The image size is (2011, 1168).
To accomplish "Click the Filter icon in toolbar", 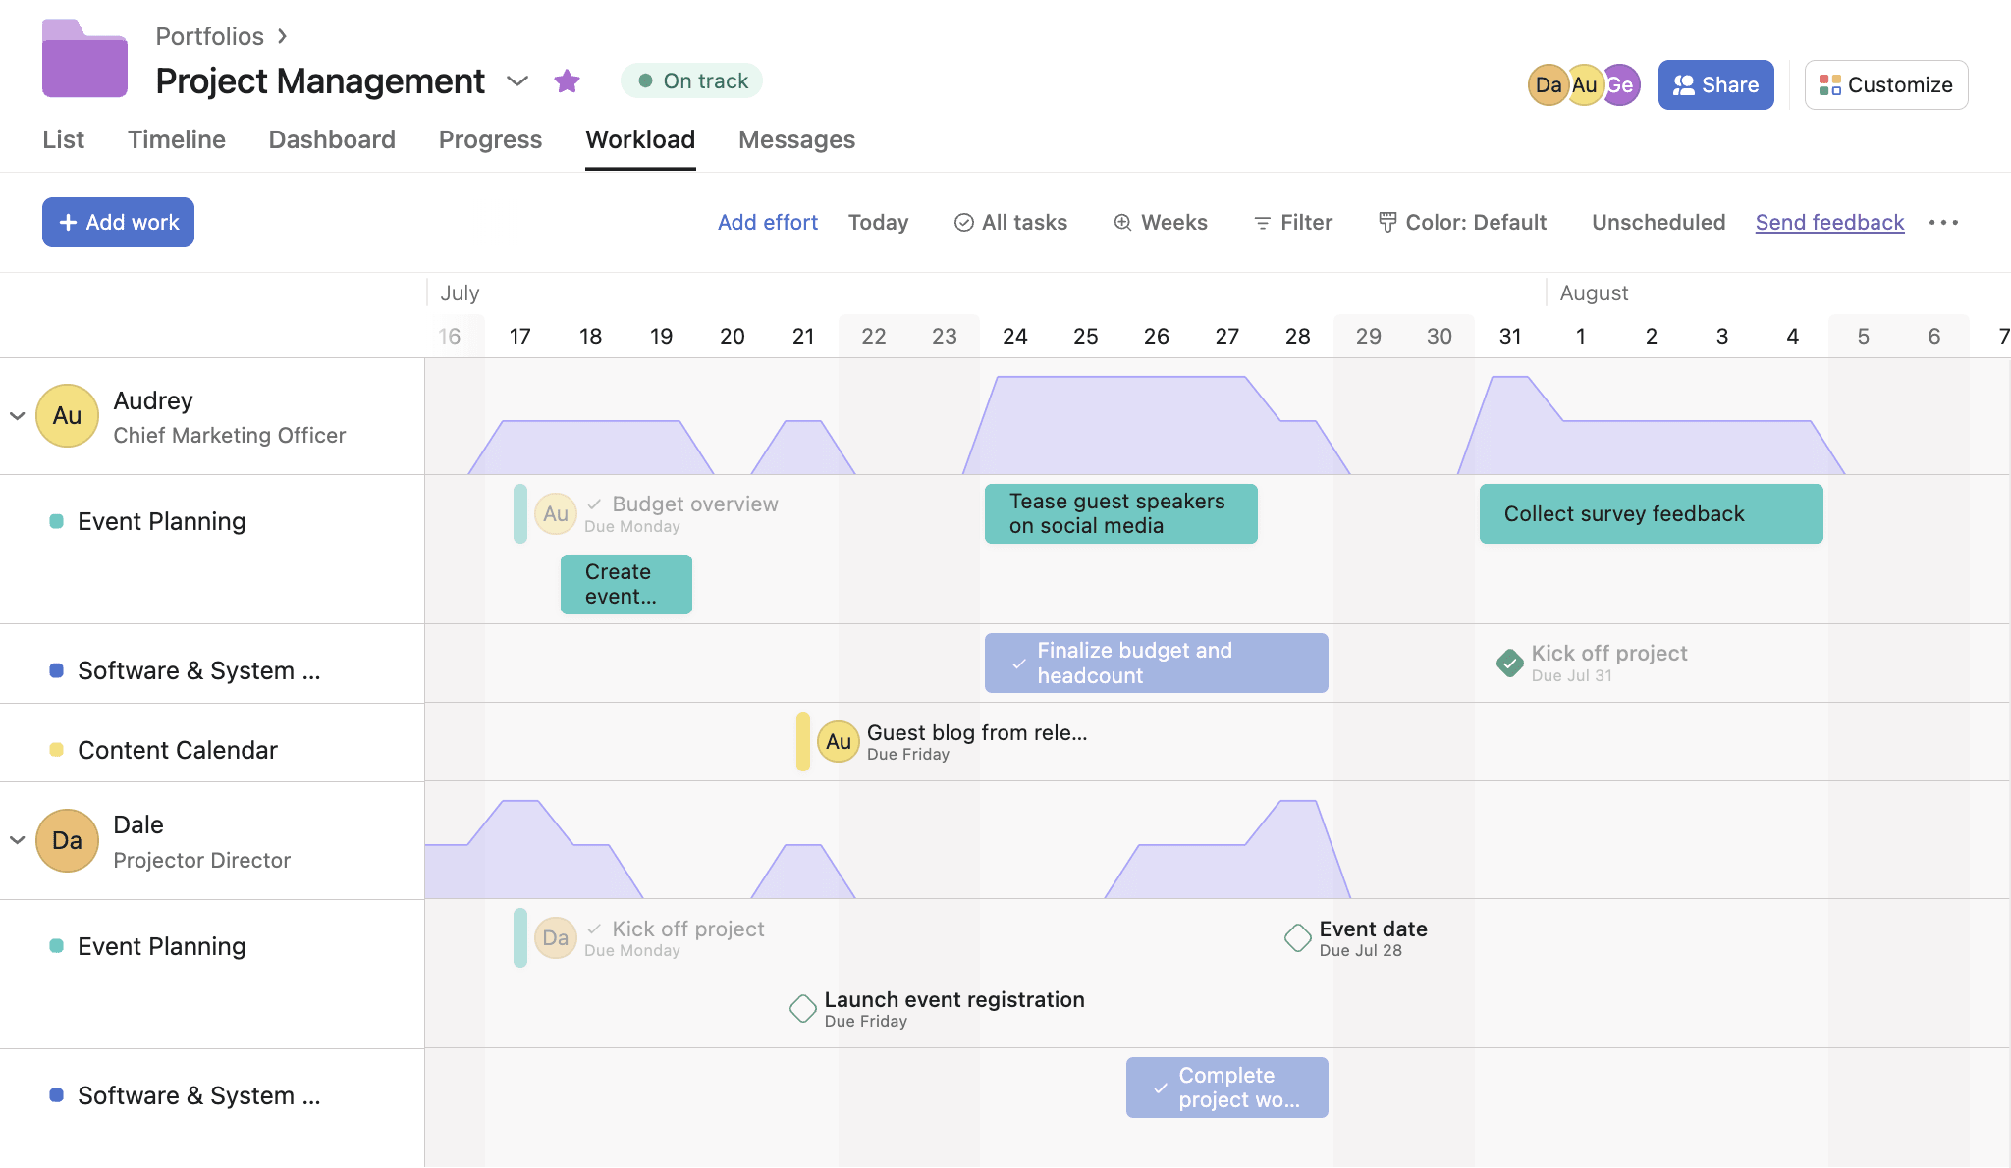I will click(x=1260, y=223).
